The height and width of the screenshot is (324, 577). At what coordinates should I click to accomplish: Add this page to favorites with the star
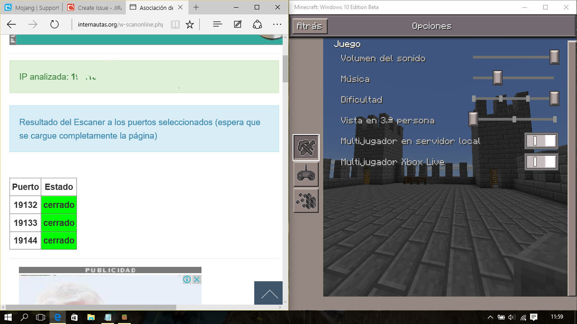[190, 24]
